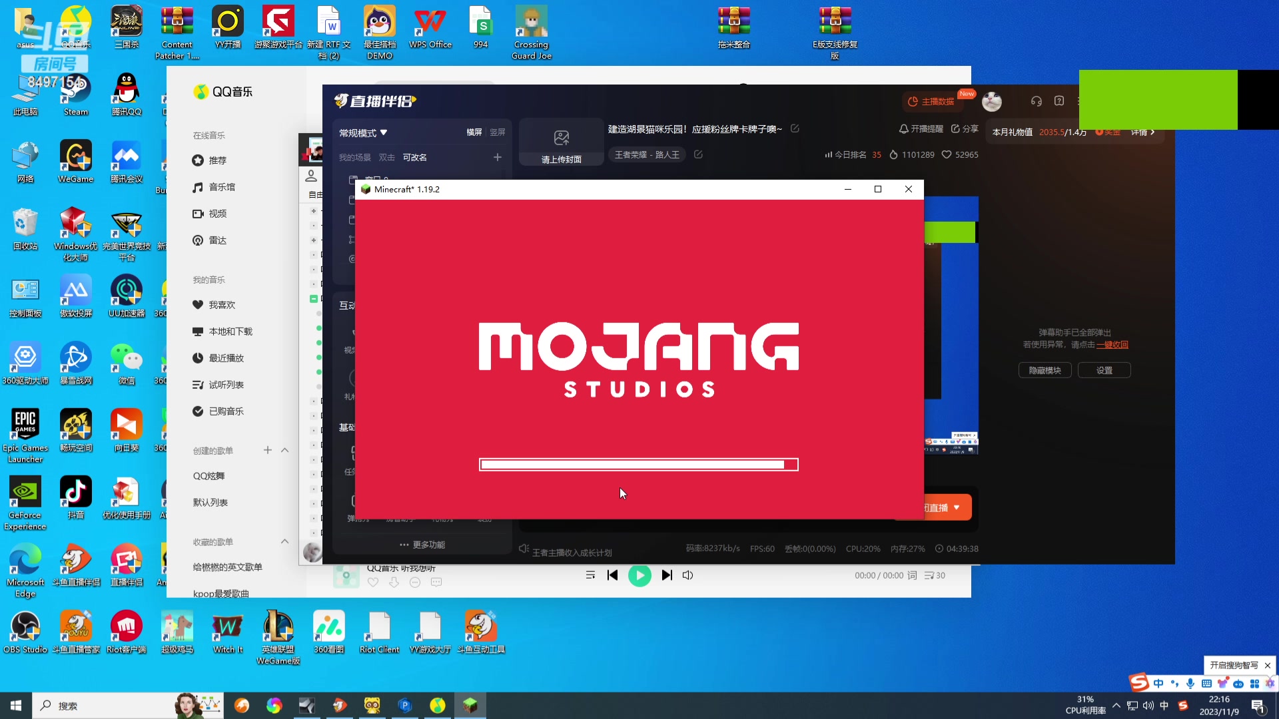1279x719 pixels.
Task: Open Microsoft Edge desktop shortcut
Action: coord(25,570)
